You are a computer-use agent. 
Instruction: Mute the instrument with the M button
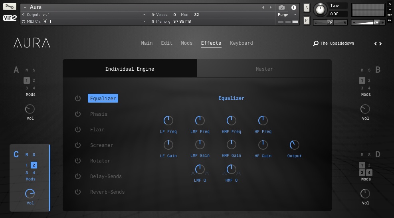(x=307, y=21)
